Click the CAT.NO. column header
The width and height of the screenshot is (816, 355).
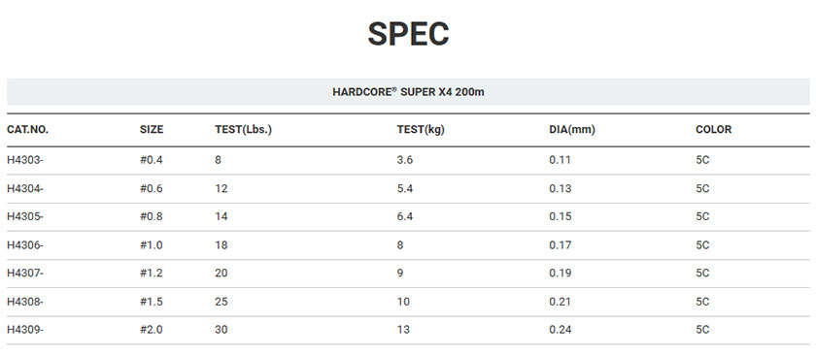[x=27, y=130]
